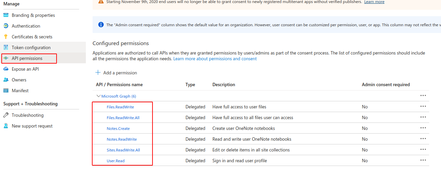The width and height of the screenshot is (441, 174).
Task: Select Token configuration menu item
Action: click(x=31, y=47)
